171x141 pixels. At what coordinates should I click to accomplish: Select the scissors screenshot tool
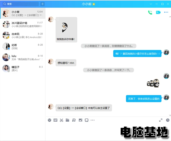pos(61,120)
